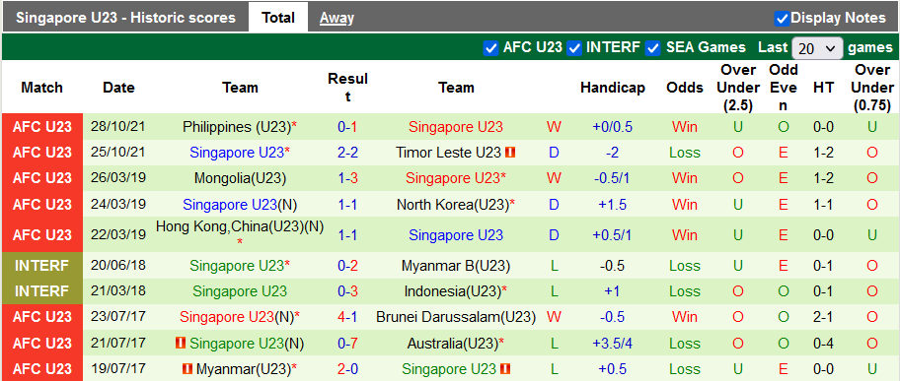Open the Last 20 games dropdown

817,48
